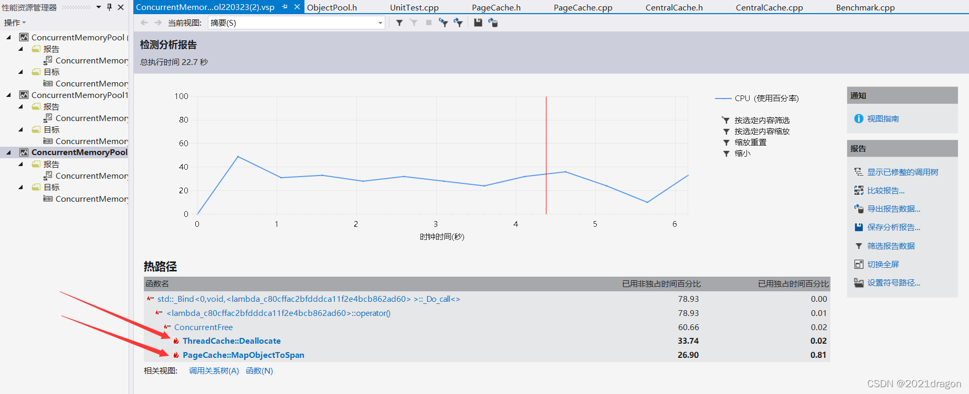The height and width of the screenshot is (394, 969).
Task: Open ThreadCache::Deallocate hot path function
Action: click(x=231, y=341)
